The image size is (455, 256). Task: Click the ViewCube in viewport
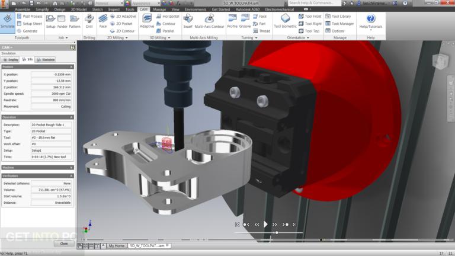[441, 61]
